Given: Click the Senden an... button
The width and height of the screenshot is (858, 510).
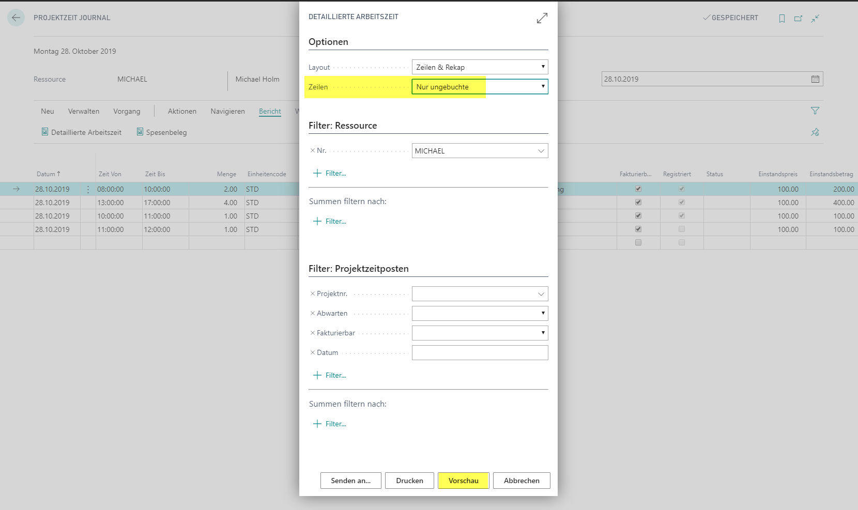Looking at the screenshot, I should [x=351, y=481].
